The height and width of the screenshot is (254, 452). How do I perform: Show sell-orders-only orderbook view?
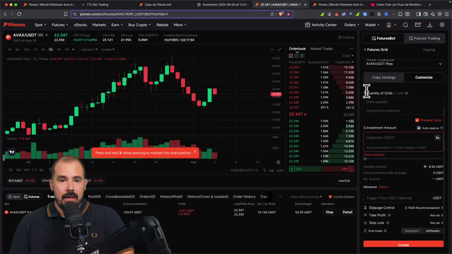pyautogui.click(x=297, y=56)
